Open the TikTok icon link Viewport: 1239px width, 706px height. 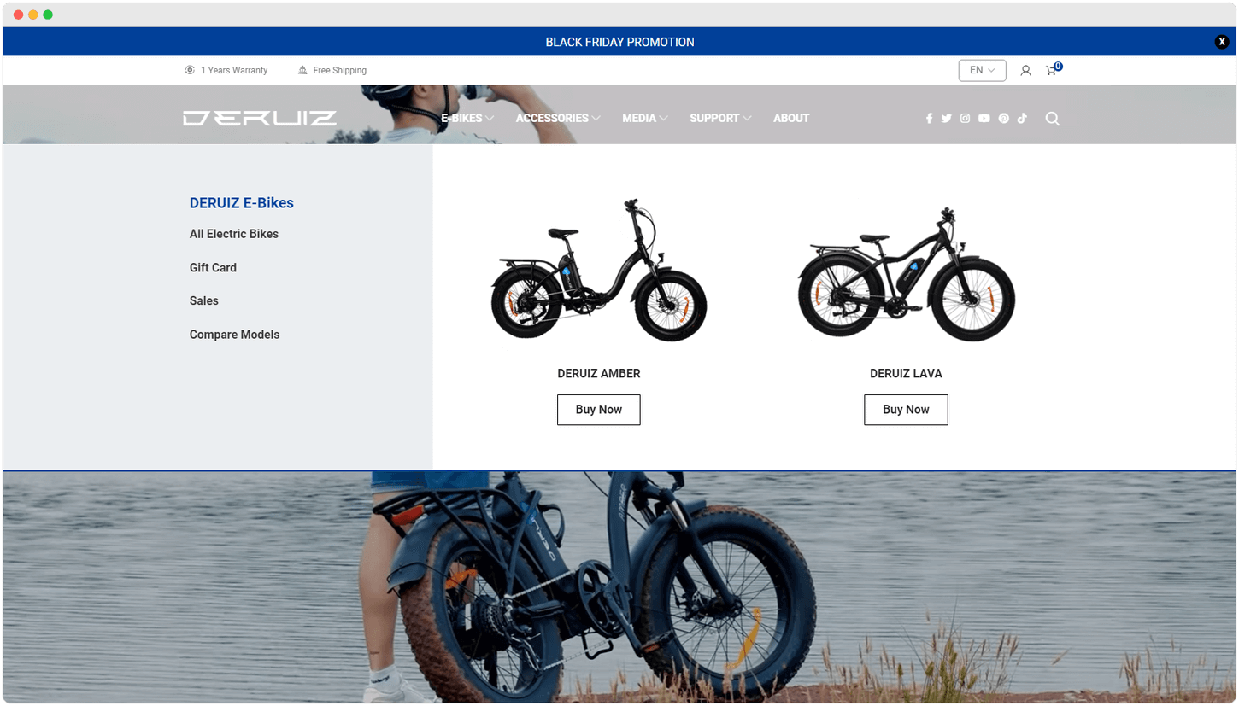pyautogui.click(x=1022, y=119)
